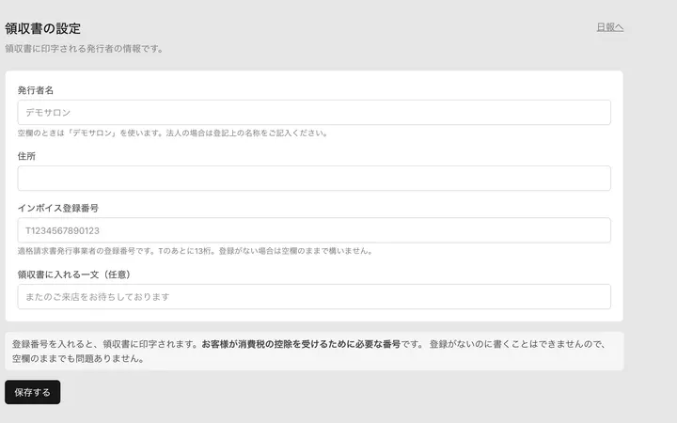
Task: Click the 領収書に入れる一文 input field
Action: (x=314, y=296)
